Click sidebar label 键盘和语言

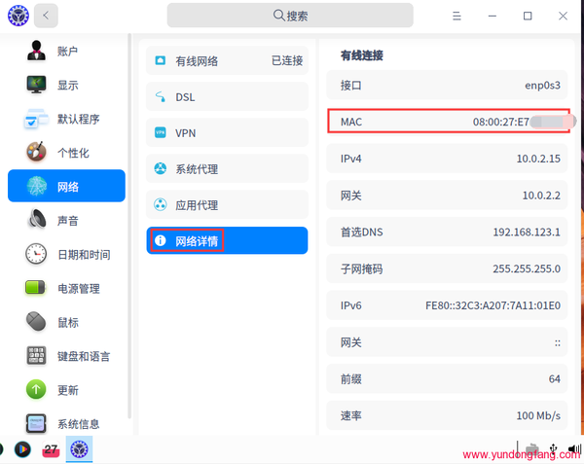[x=84, y=356]
